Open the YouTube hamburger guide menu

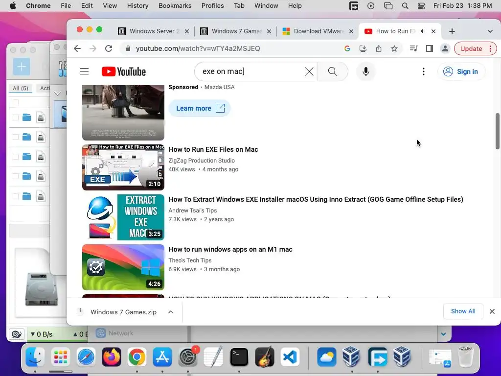pos(84,71)
